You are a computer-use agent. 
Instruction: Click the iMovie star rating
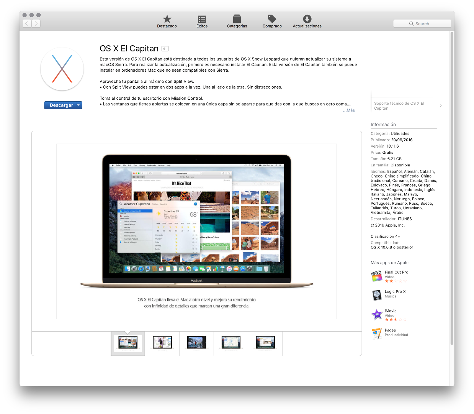coord(396,320)
